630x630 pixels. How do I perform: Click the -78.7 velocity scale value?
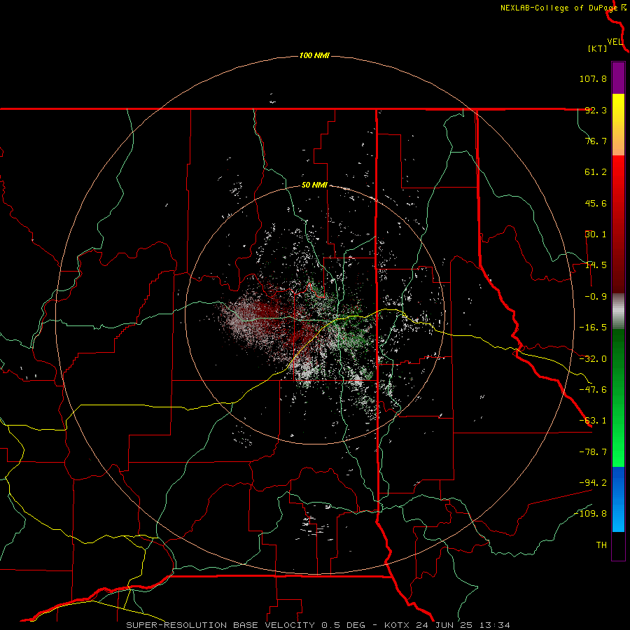click(x=593, y=452)
